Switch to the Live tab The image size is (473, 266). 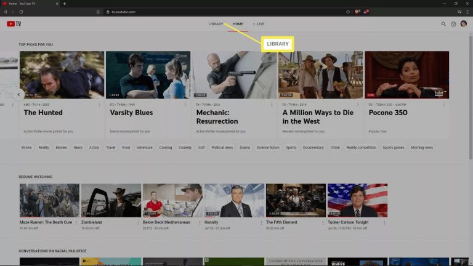[x=259, y=24]
